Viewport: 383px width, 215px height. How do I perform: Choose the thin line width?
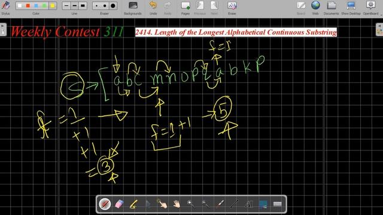tap(66, 5)
